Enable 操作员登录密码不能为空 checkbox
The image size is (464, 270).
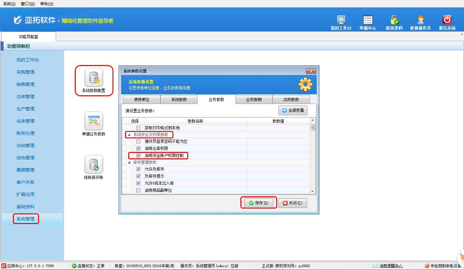[138, 142]
